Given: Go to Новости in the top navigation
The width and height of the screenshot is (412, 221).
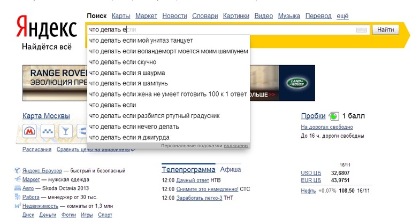Looking at the screenshot, I should tap(174, 16).
